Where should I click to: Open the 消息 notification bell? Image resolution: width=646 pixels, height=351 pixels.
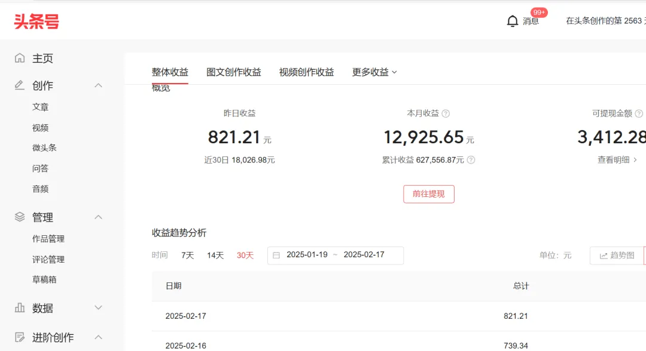513,21
